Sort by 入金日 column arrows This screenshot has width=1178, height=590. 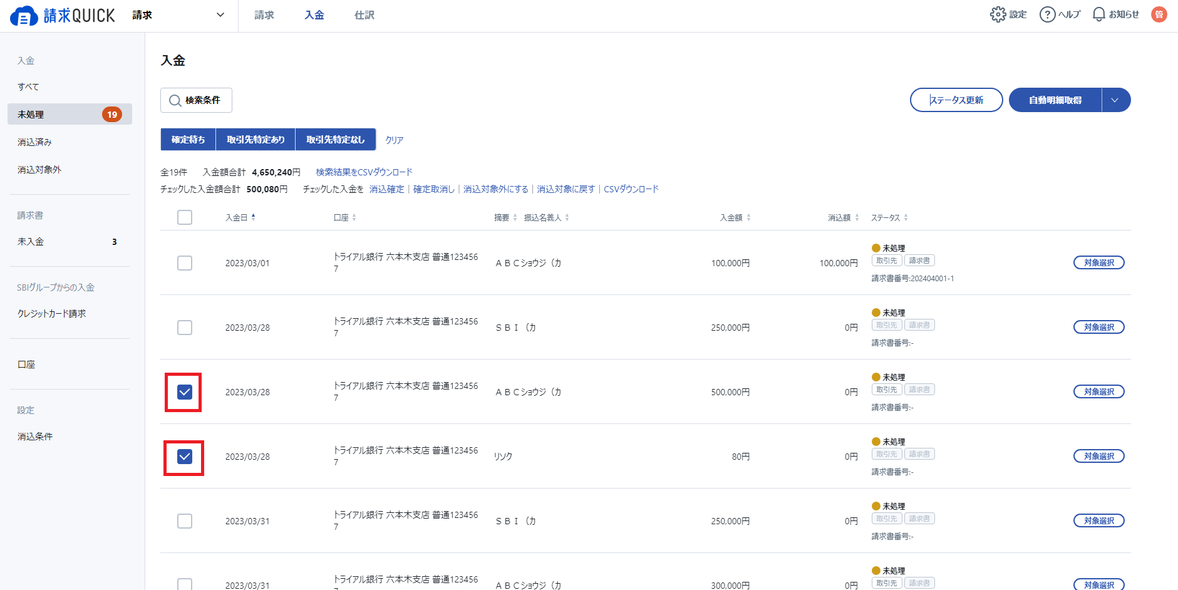point(253,217)
